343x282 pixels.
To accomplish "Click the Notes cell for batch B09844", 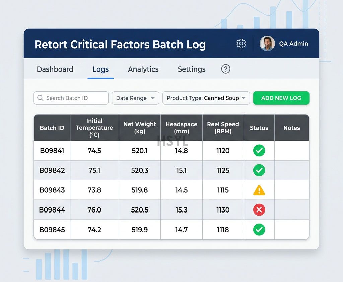I will [292, 210].
